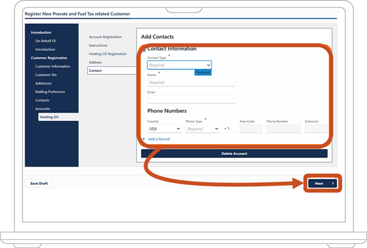Click the Save Draft button
This screenshot has height=248, width=367.
tap(39, 184)
